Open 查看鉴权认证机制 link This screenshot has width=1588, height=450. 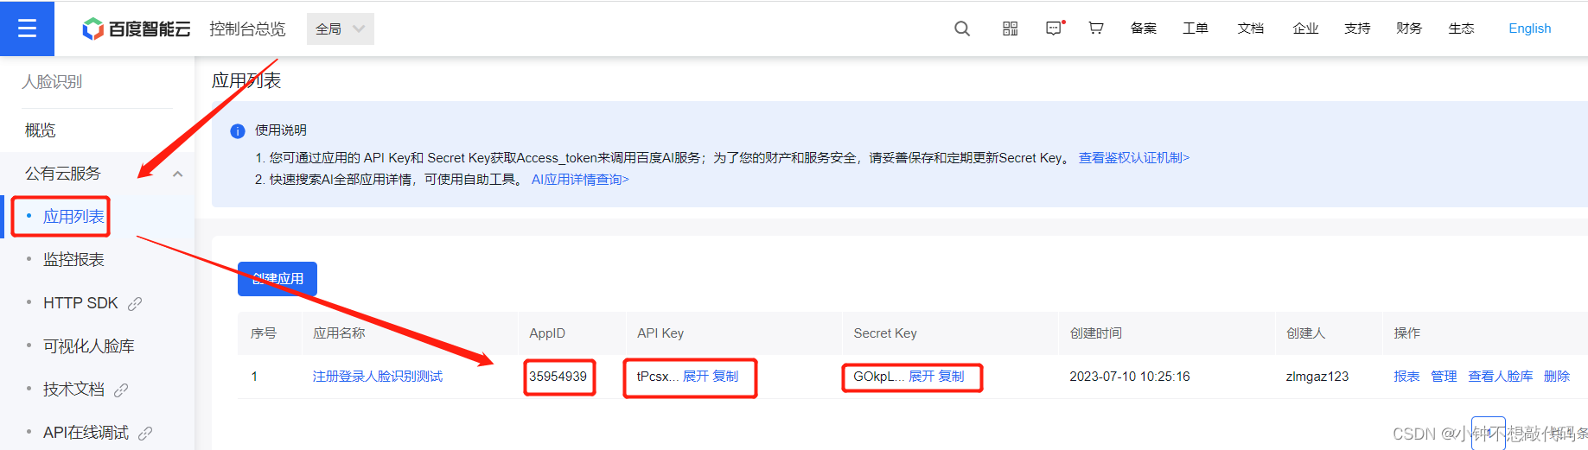(1133, 158)
